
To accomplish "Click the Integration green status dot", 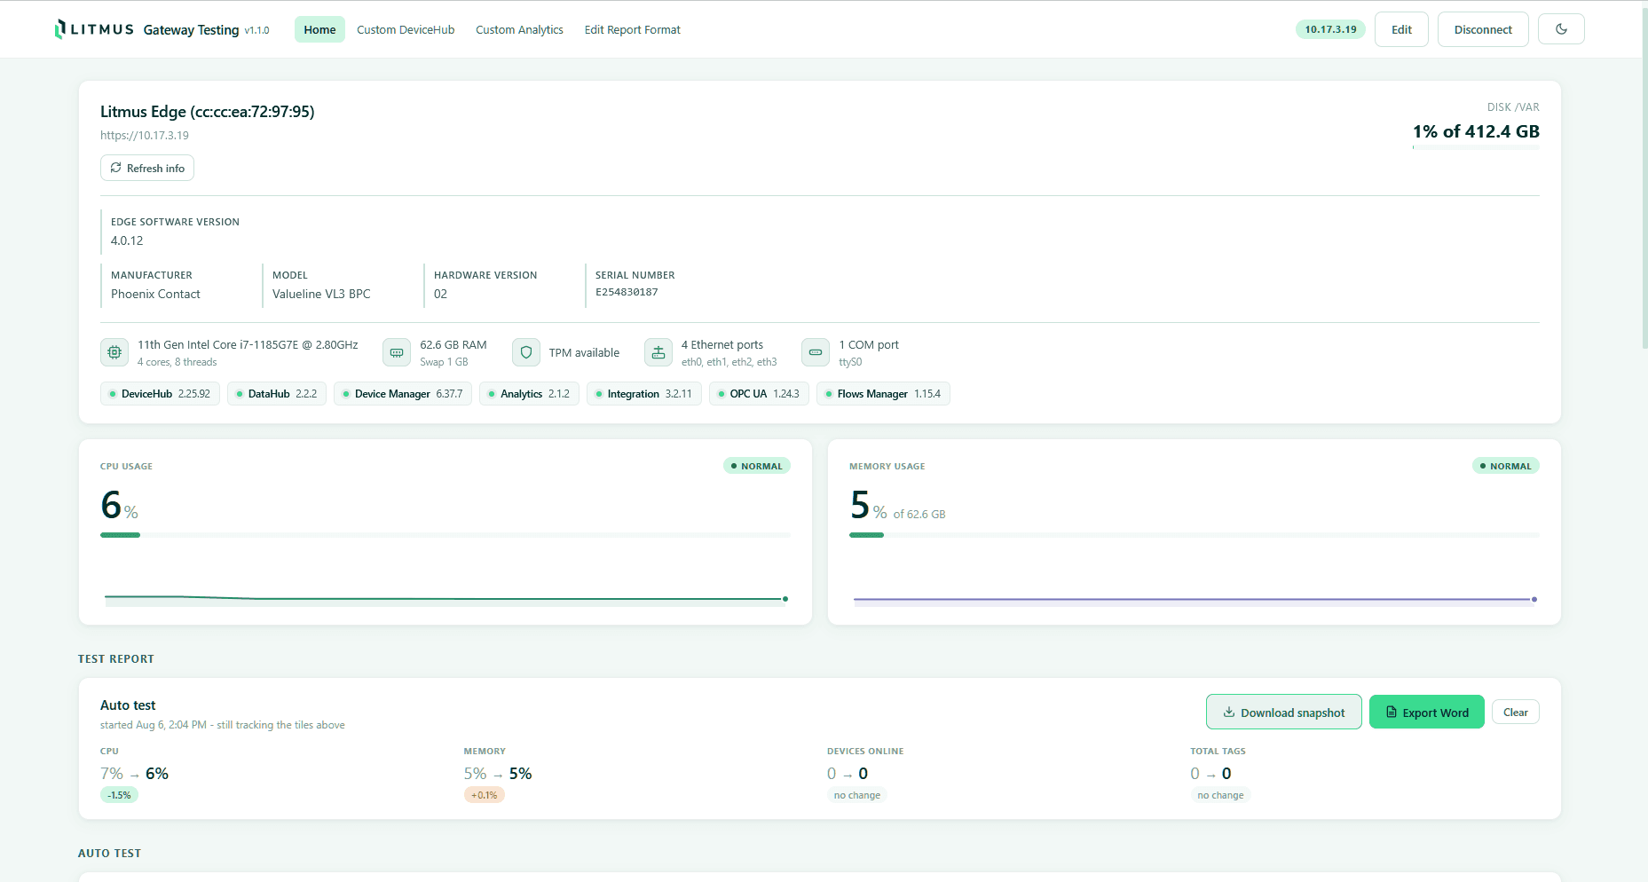I will [599, 394].
